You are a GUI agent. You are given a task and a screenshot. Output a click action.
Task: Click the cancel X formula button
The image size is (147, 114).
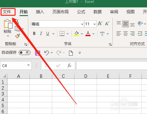[x=47, y=65]
